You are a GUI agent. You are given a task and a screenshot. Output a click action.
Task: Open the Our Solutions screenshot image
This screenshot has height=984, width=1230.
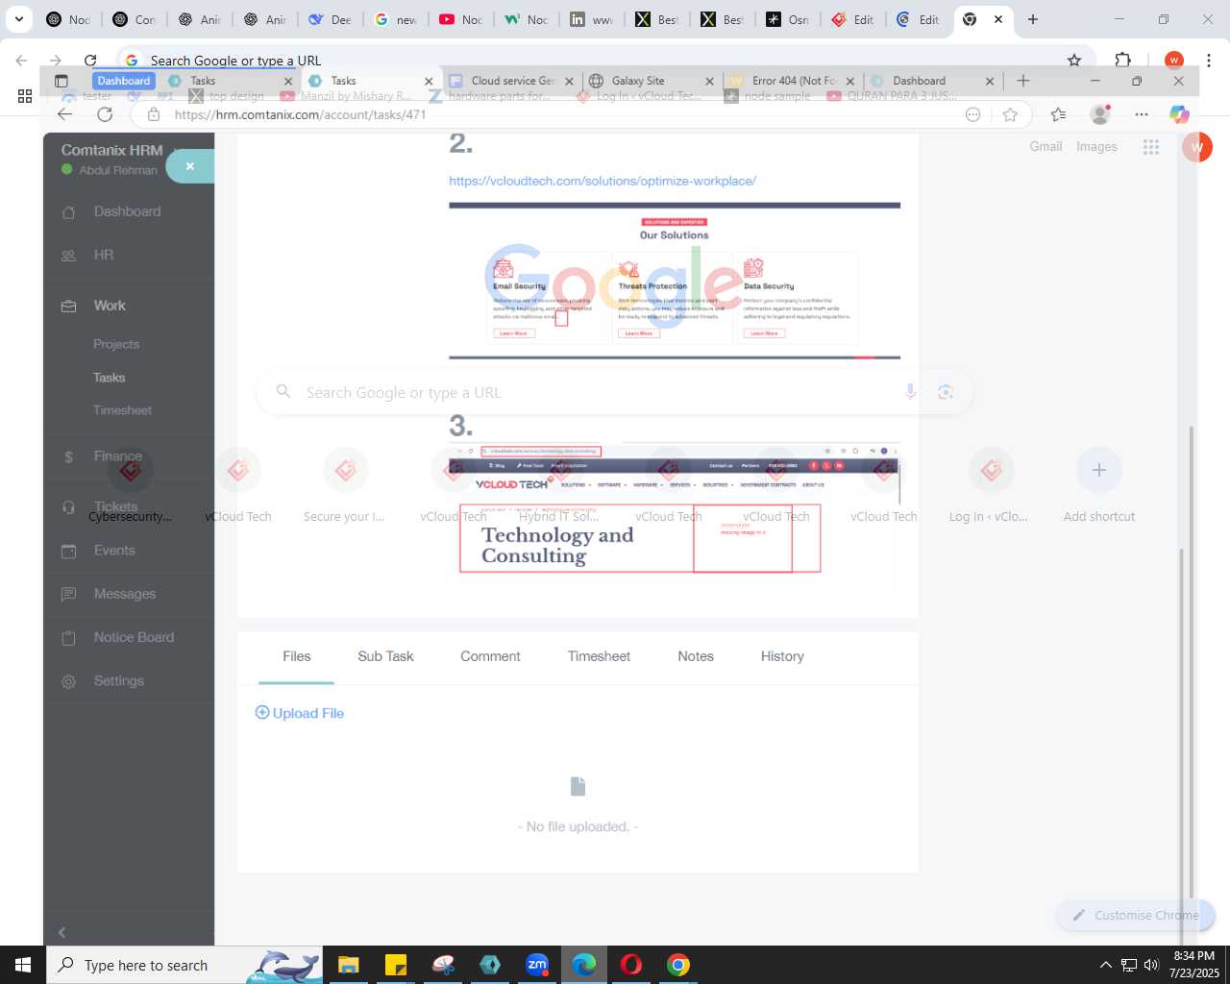675,281
